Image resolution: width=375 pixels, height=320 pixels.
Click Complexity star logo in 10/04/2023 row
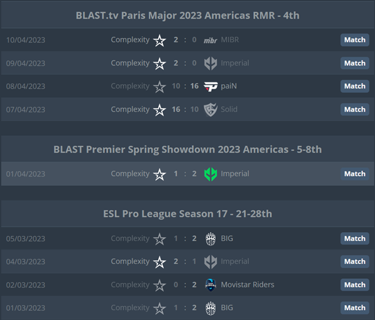159,40
